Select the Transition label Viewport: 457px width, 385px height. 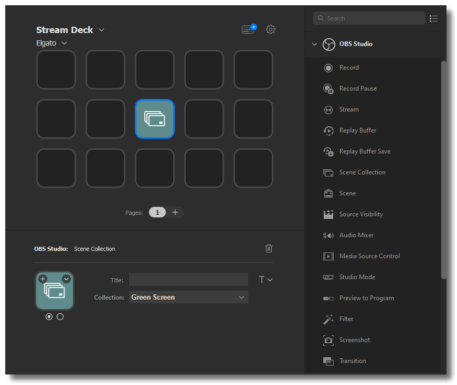click(x=353, y=361)
